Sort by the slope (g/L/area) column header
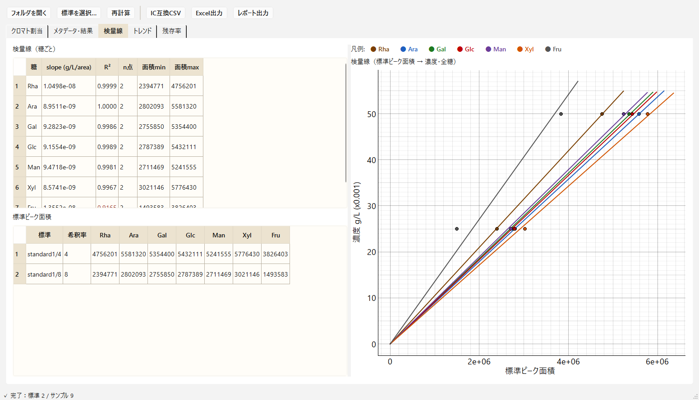The image size is (699, 400). [x=69, y=67]
